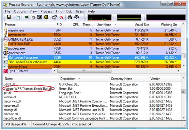Click the 'CPU Usage: 4%' status entry

pyautogui.click(x=15, y=124)
